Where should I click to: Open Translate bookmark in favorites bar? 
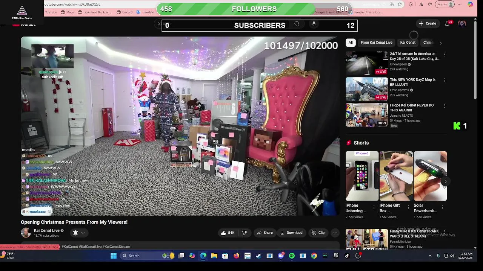[145, 12]
